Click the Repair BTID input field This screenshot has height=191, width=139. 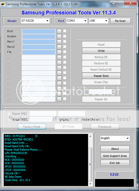click(x=41, y=119)
